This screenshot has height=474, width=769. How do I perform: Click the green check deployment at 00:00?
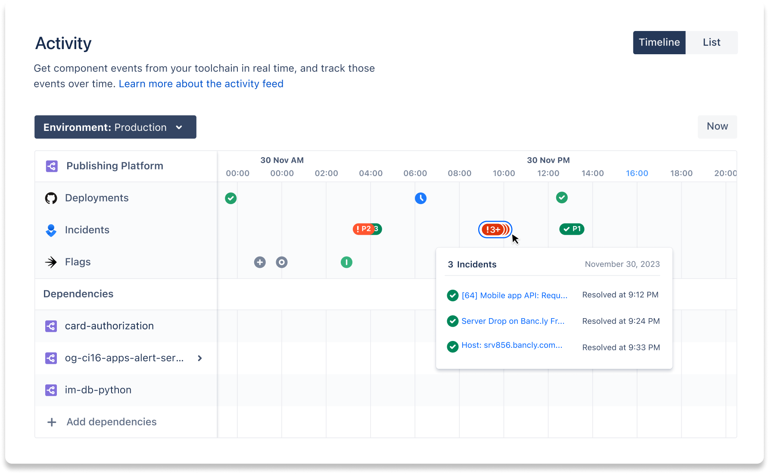pyautogui.click(x=230, y=198)
